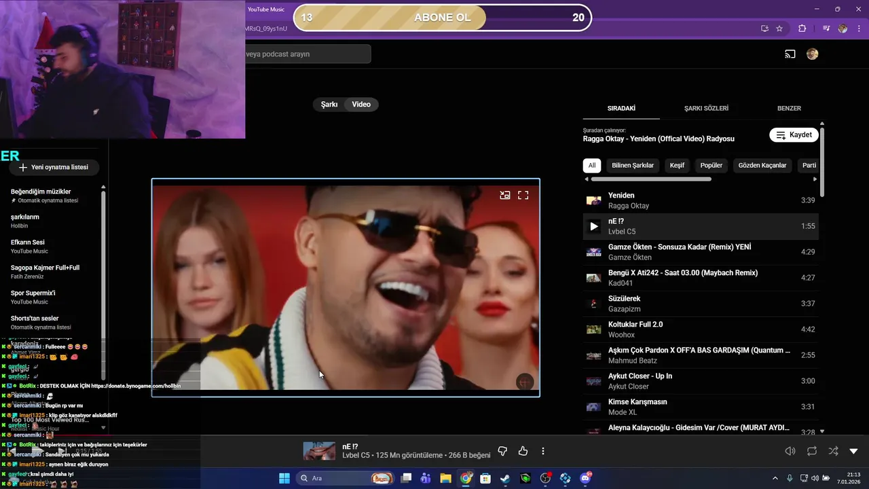Screen dimensions: 869x489
Task: Select the Gözden Kaçanlar filter chip
Action: (x=762, y=165)
